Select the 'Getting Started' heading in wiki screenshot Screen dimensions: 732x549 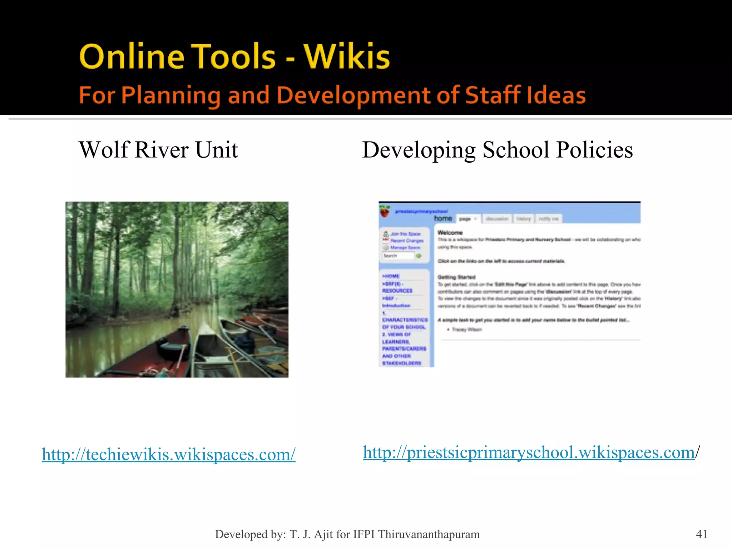[x=457, y=277]
